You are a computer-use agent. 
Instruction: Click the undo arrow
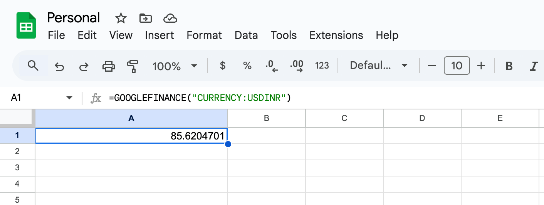(59, 66)
